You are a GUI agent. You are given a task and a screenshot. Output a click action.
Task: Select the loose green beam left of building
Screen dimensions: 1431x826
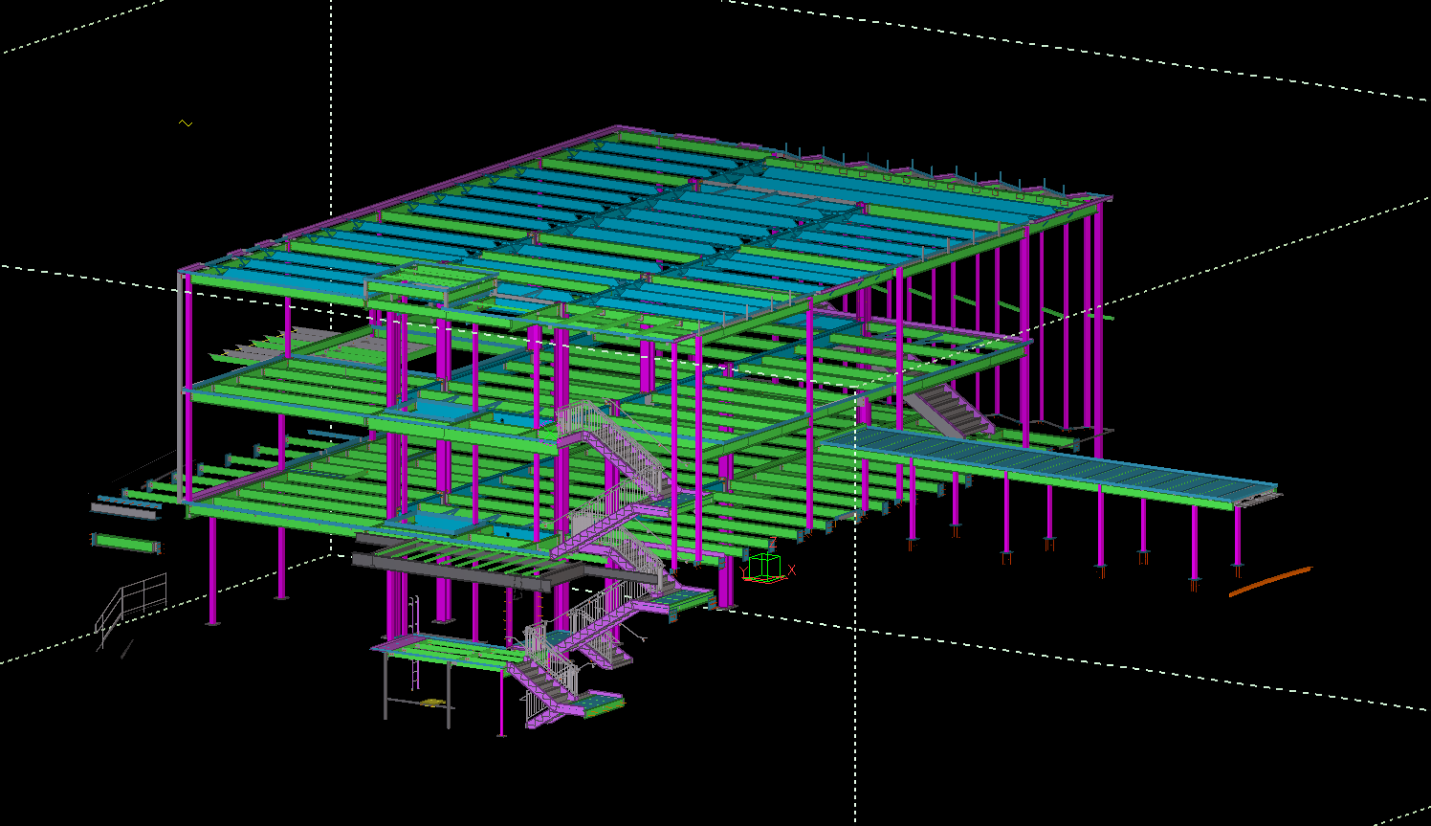coord(124,544)
